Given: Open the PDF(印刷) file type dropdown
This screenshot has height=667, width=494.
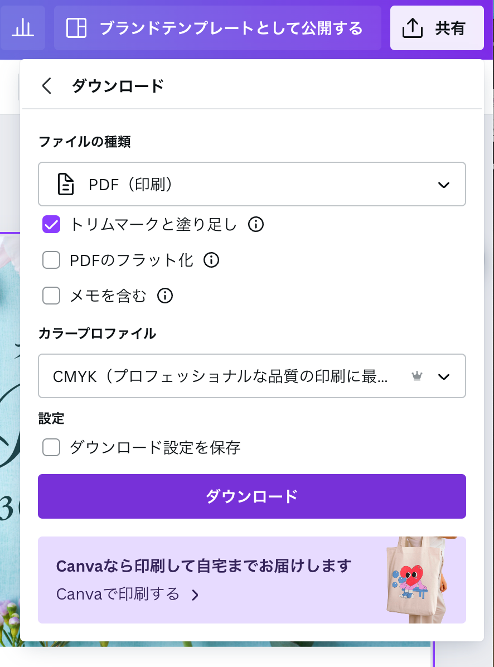Looking at the screenshot, I should pyautogui.click(x=251, y=184).
